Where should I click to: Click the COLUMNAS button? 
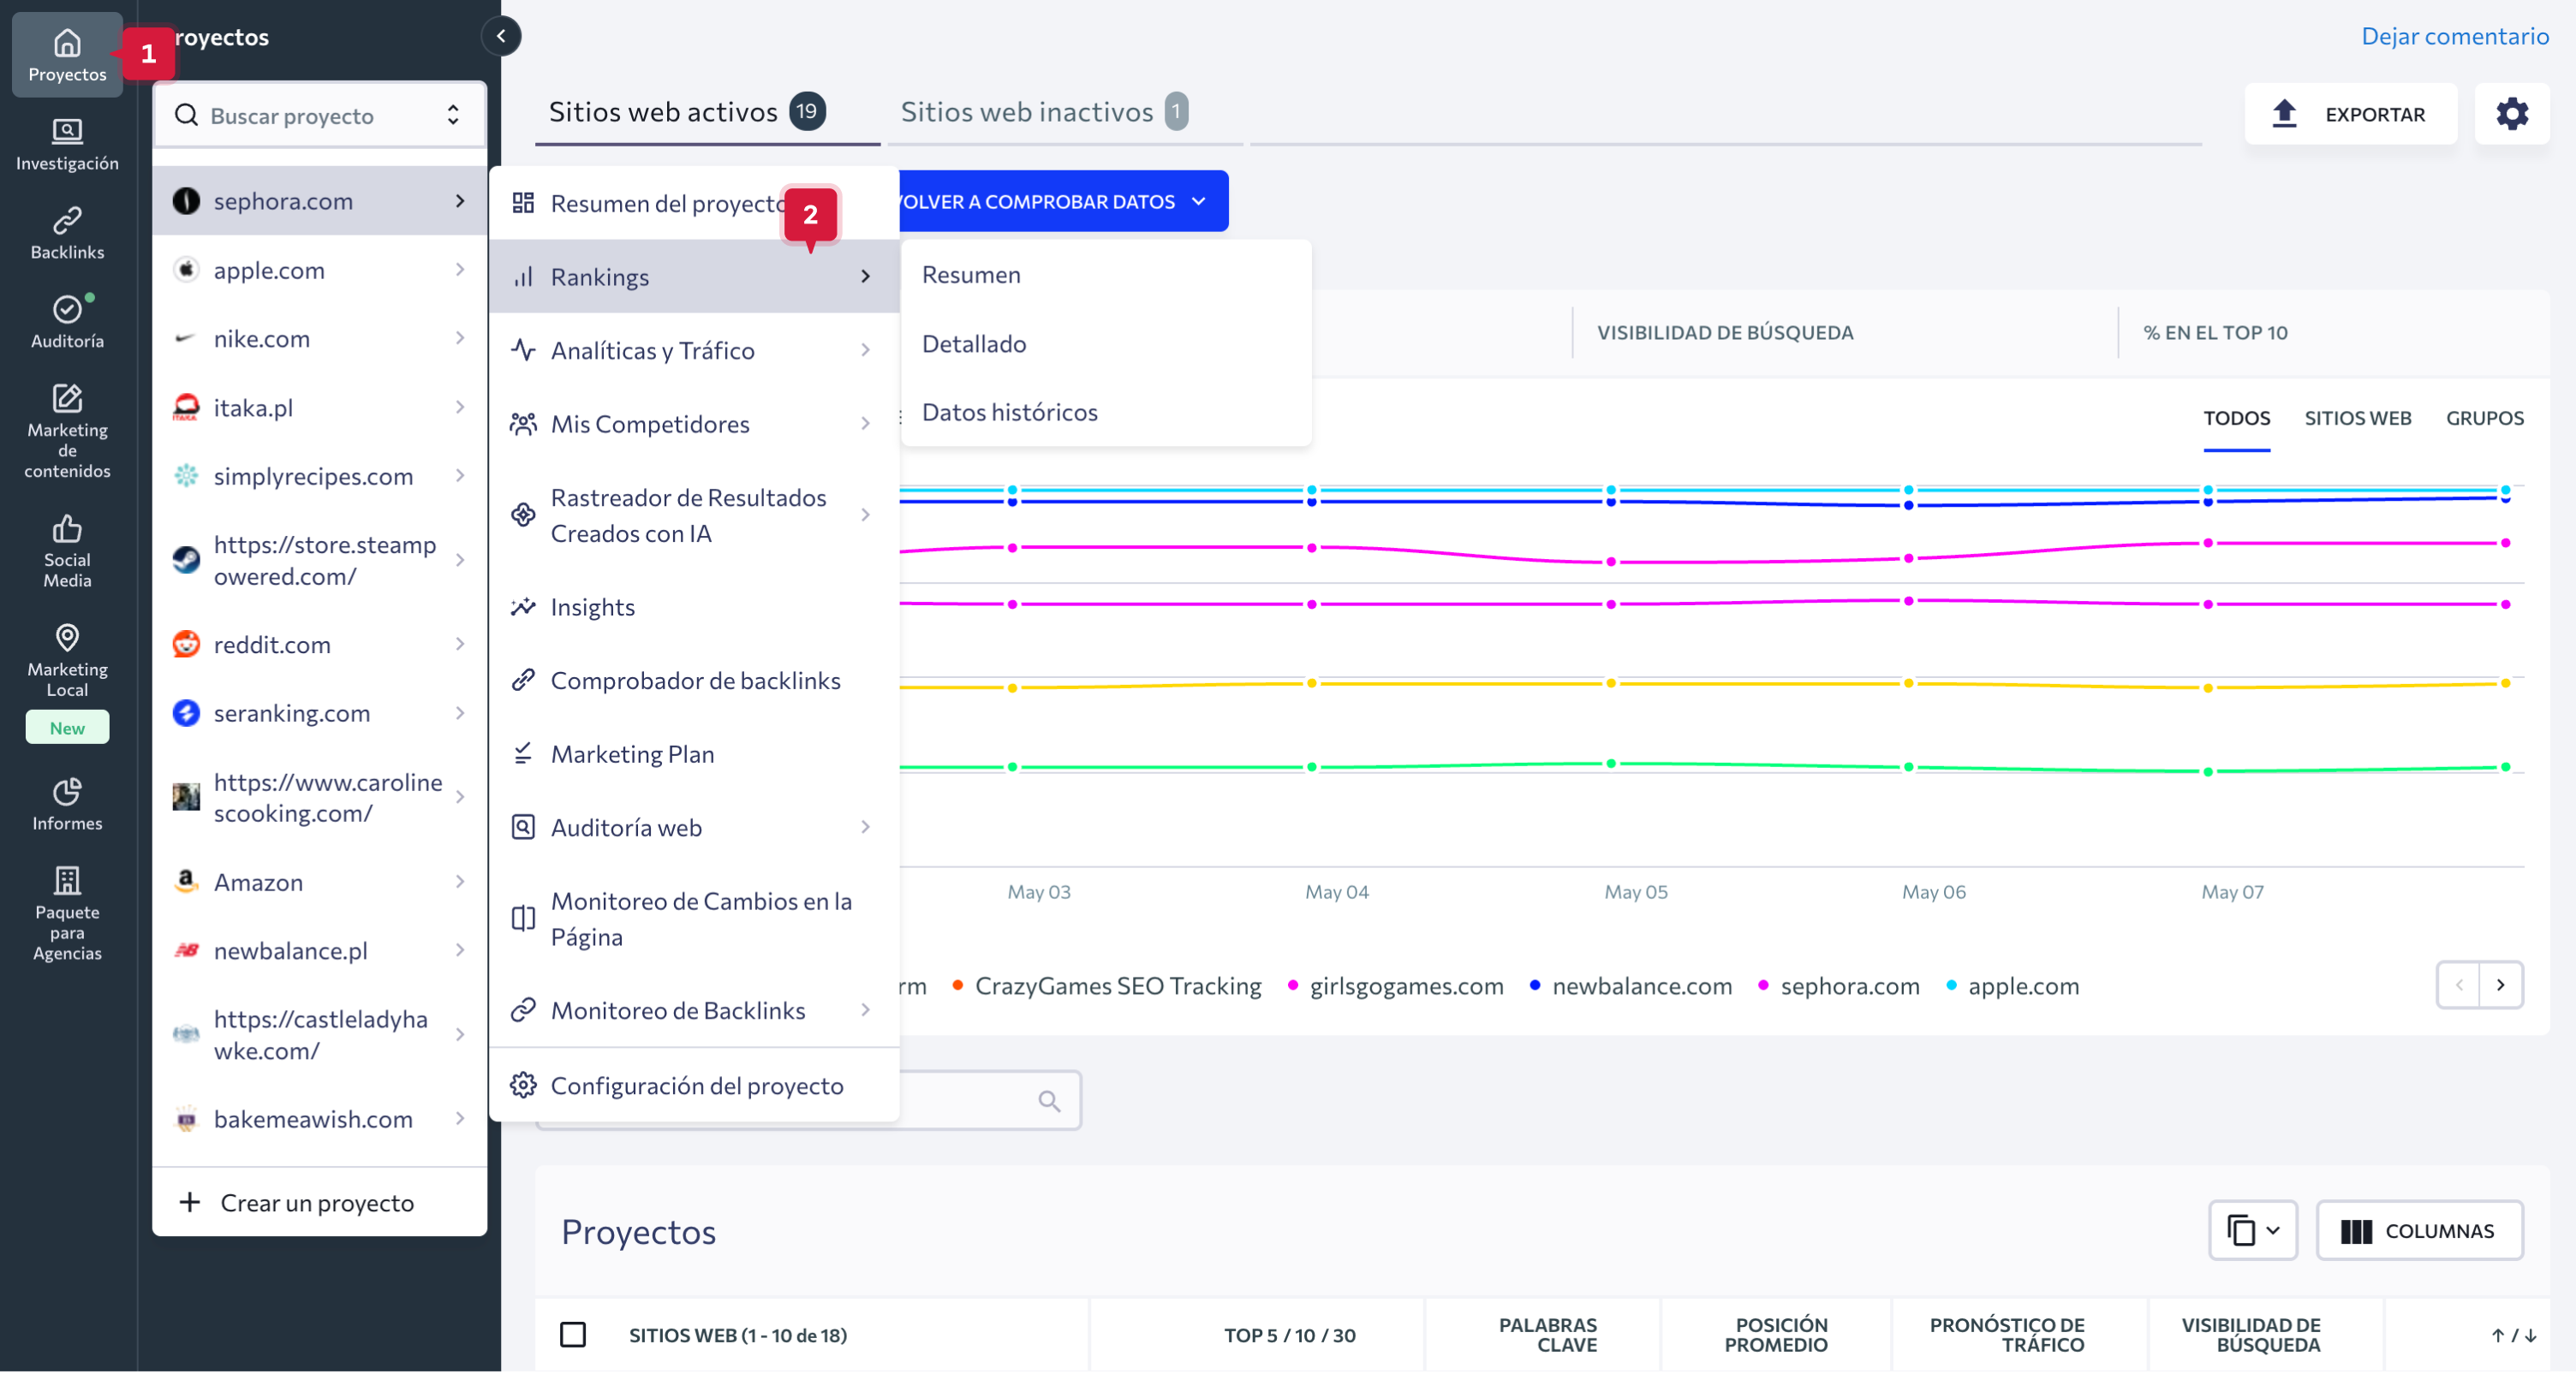2419,1230
